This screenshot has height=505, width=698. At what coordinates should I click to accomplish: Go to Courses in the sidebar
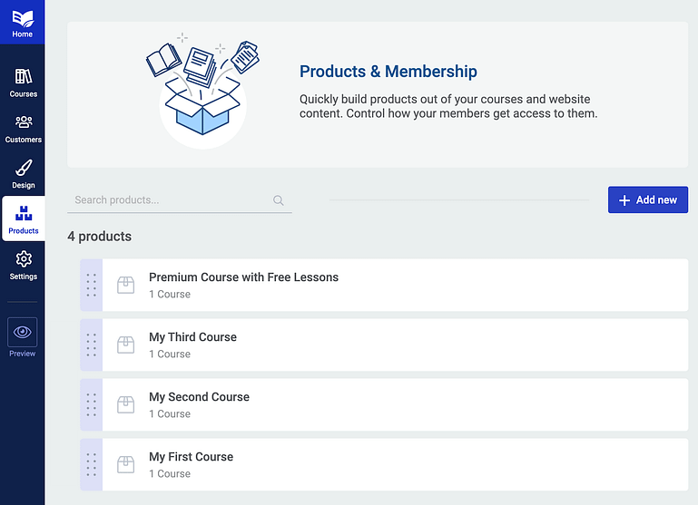(24, 83)
